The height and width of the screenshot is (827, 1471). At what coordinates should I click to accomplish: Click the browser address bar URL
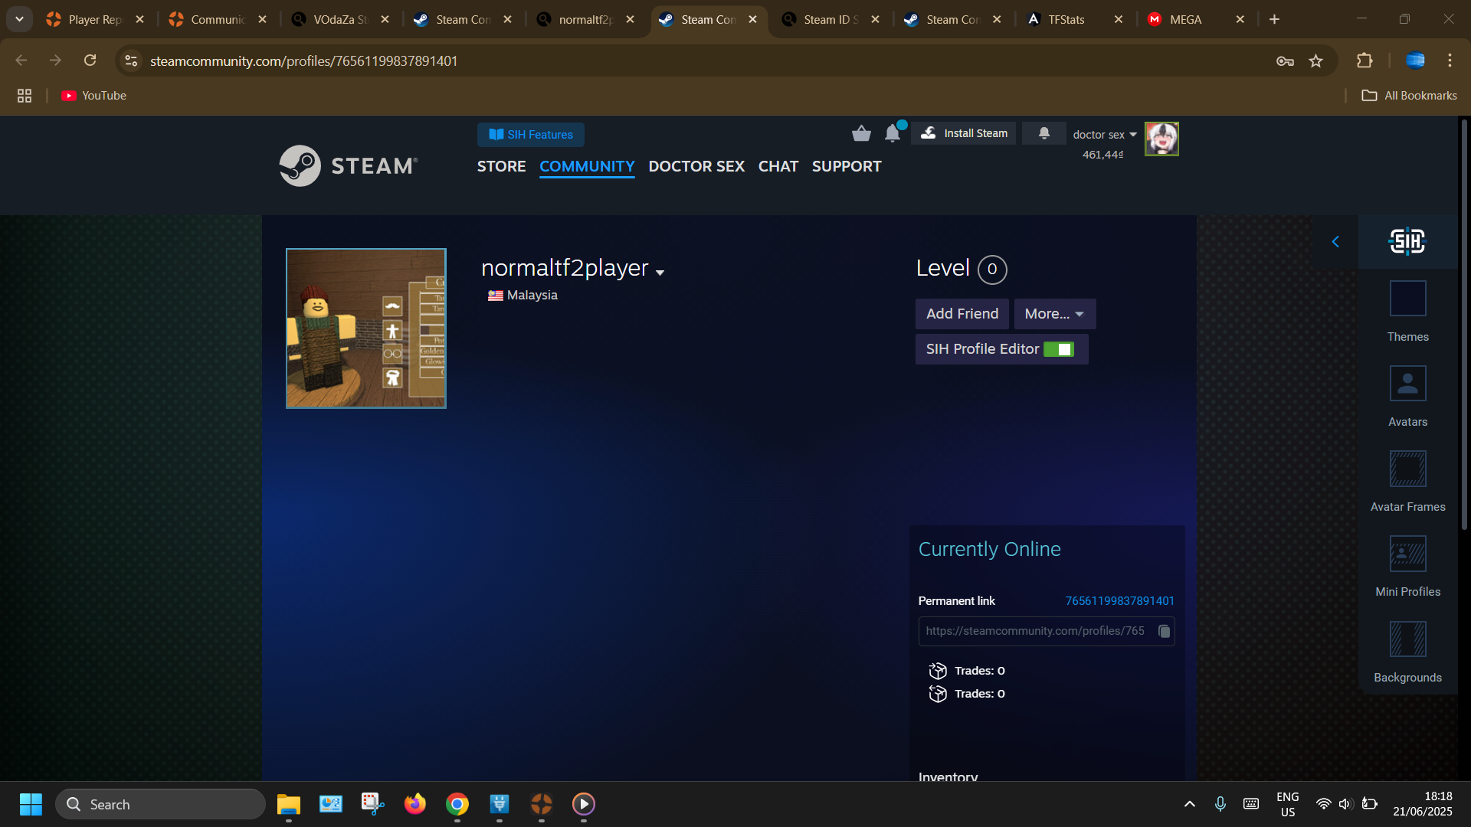pyautogui.click(x=303, y=60)
